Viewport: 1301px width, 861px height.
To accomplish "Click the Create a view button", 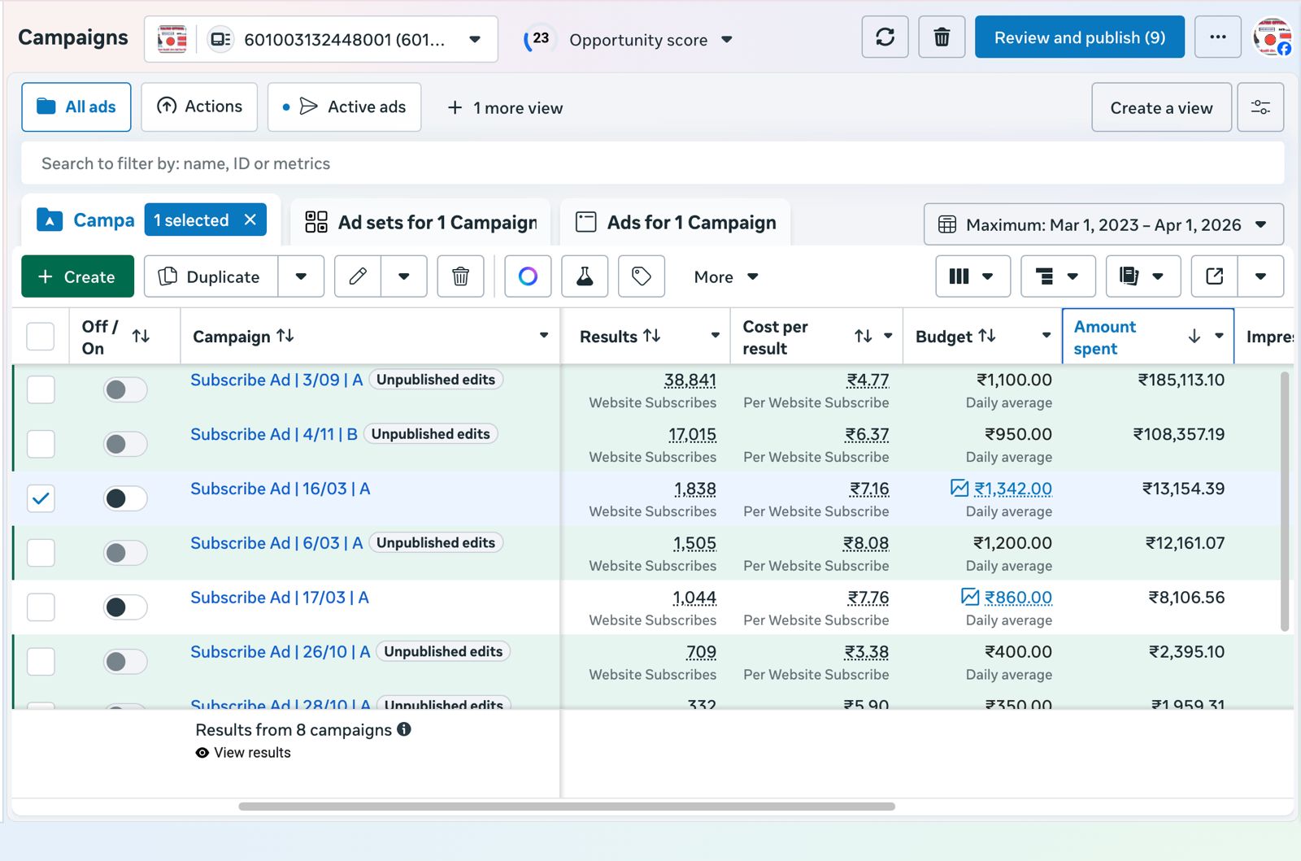I will point(1161,107).
